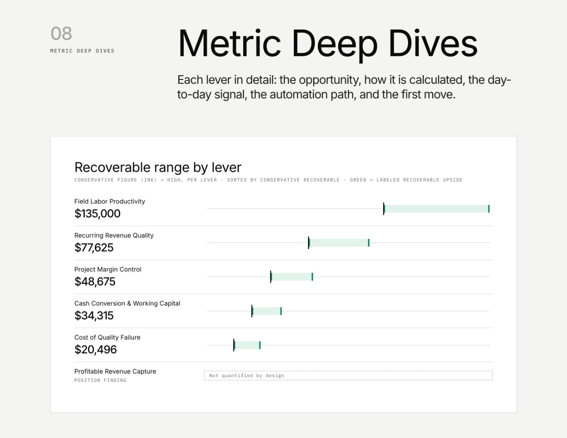567x438 pixels.
Task: Click the "POSITION FINDING" tag
Action: point(101,380)
